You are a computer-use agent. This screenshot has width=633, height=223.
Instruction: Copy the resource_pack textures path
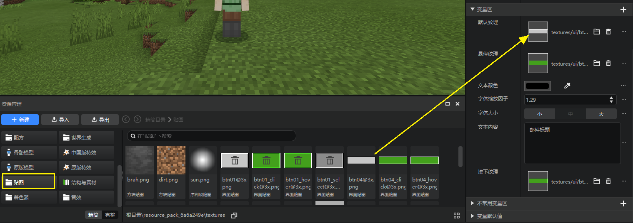[234, 215]
